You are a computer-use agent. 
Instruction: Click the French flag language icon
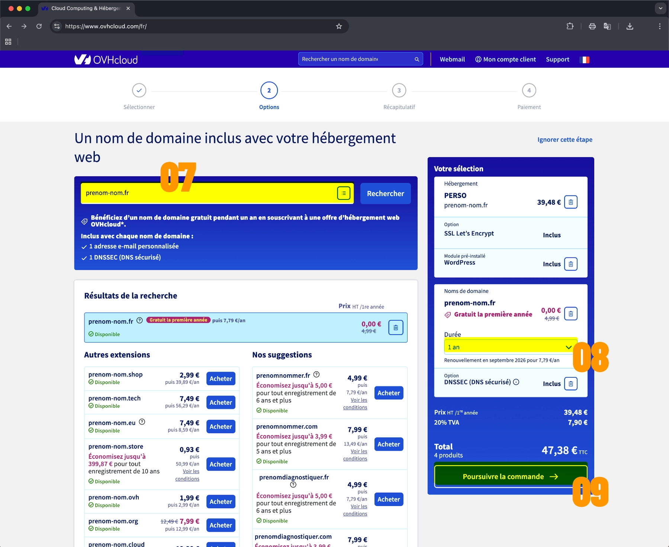coord(584,60)
